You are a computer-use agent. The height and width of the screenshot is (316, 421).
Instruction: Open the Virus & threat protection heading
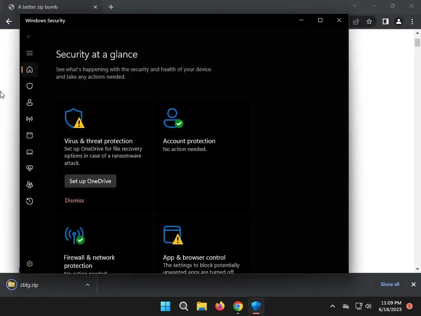[x=98, y=141]
